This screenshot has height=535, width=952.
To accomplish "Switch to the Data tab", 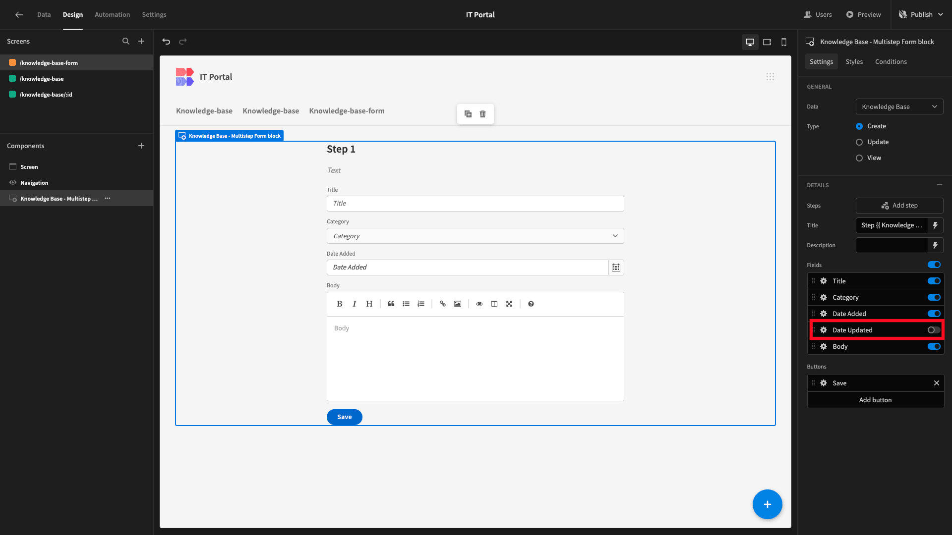I will (x=44, y=15).
